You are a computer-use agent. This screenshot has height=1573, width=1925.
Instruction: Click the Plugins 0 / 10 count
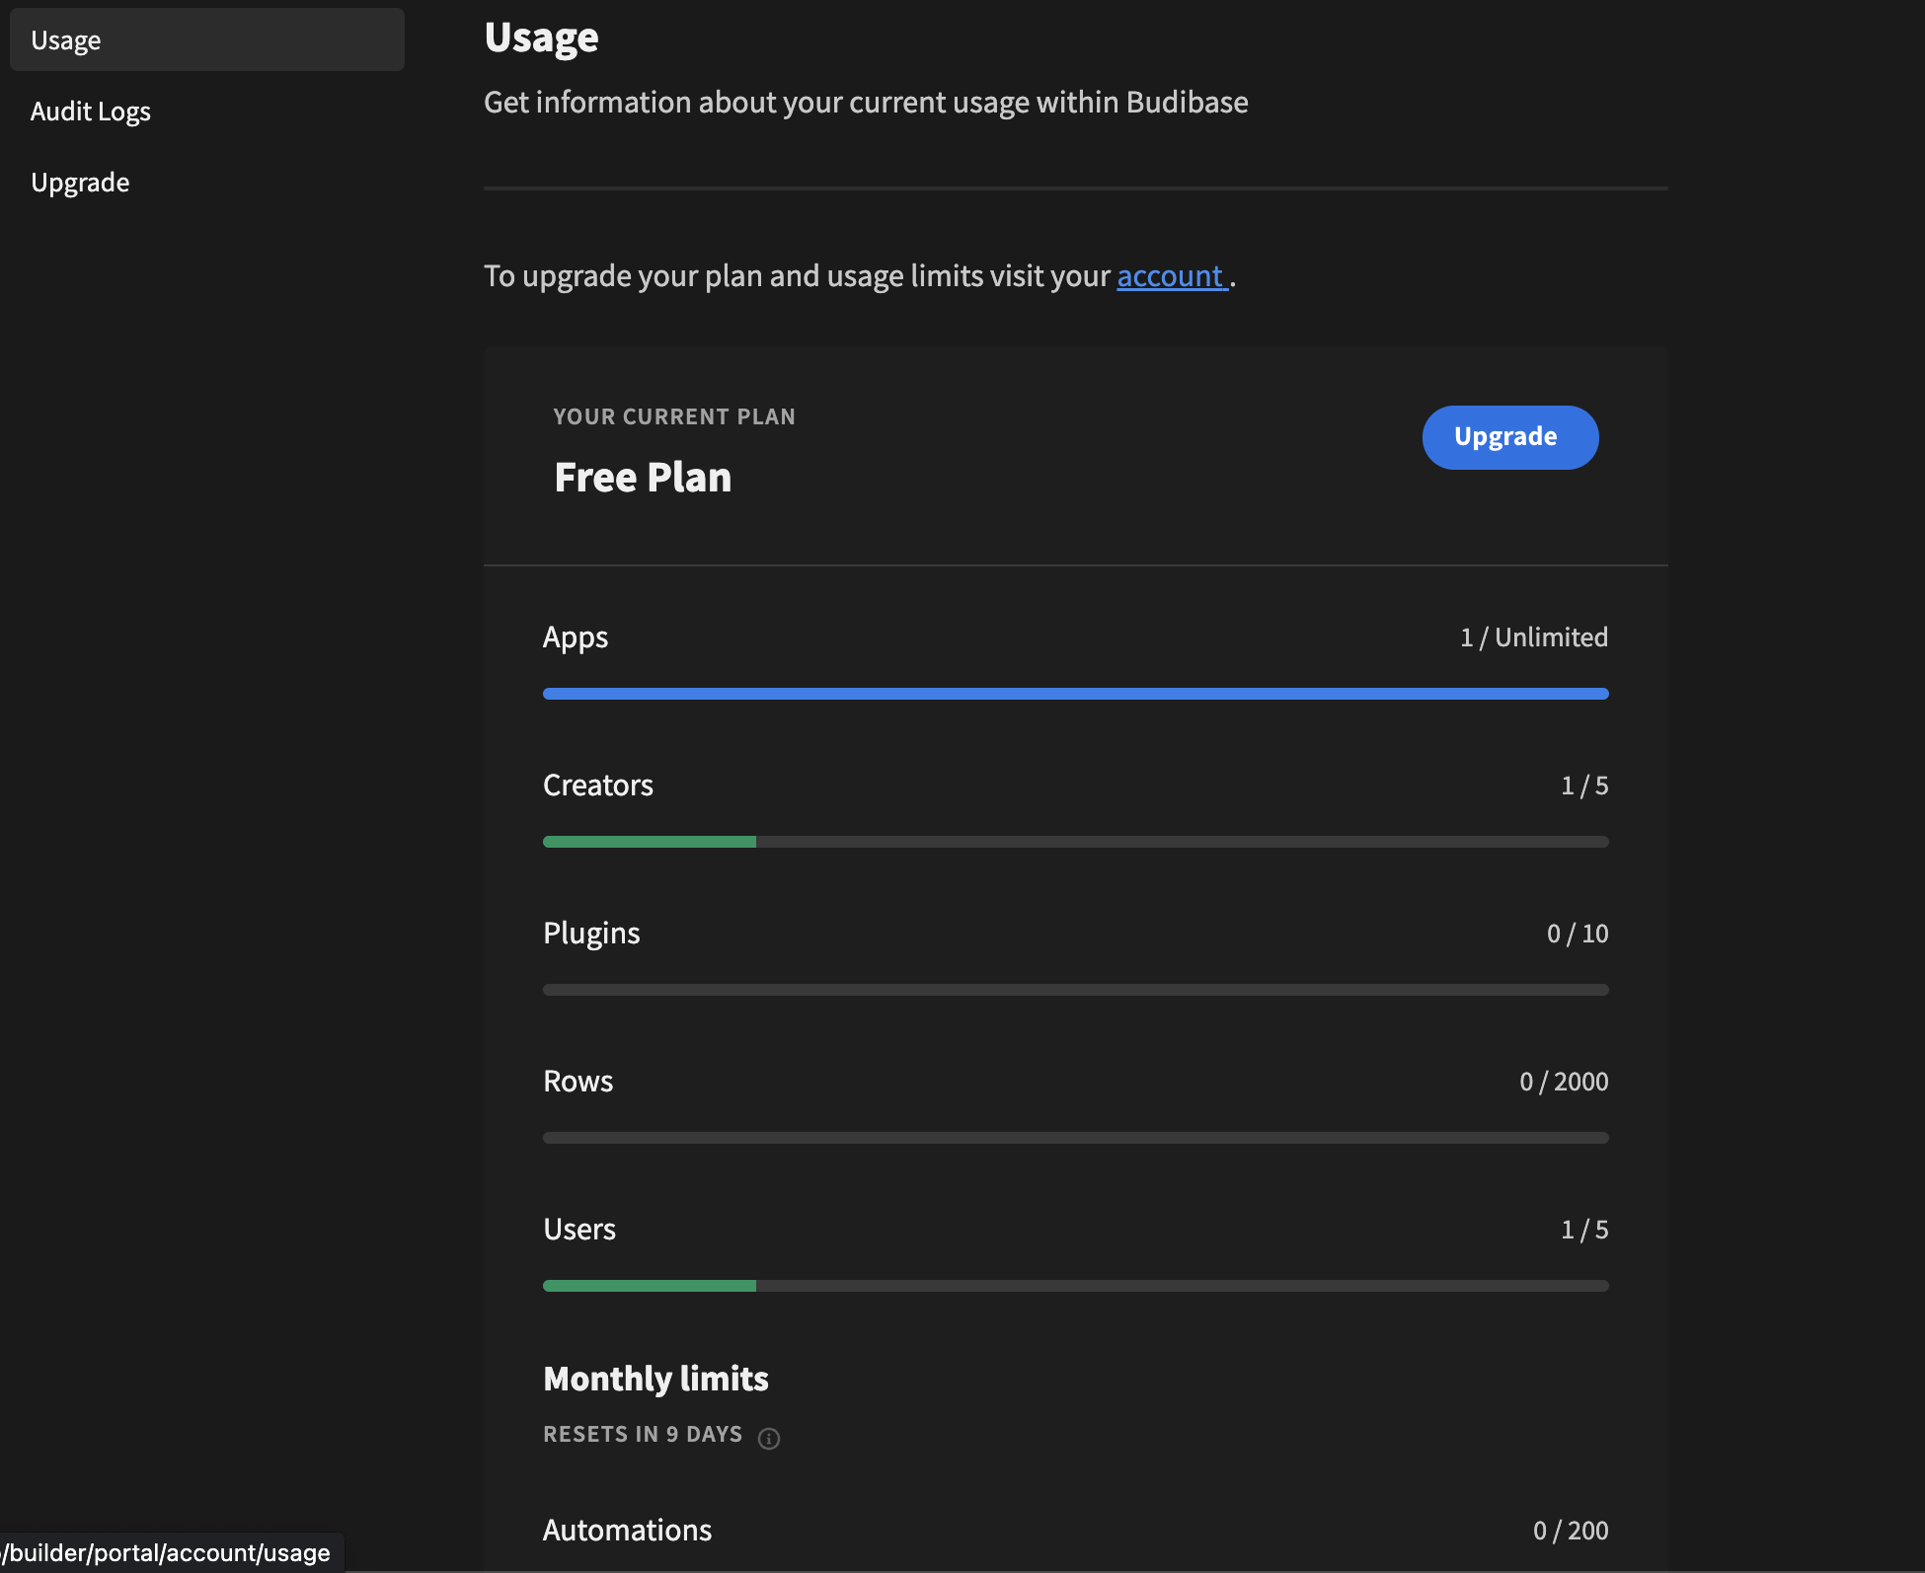pyautogui.click(x=1578, y=934)
